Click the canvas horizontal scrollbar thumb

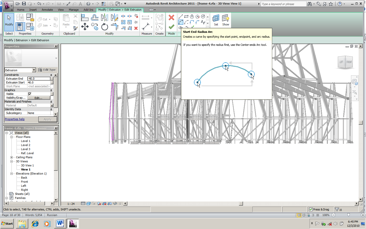[241, 204]
